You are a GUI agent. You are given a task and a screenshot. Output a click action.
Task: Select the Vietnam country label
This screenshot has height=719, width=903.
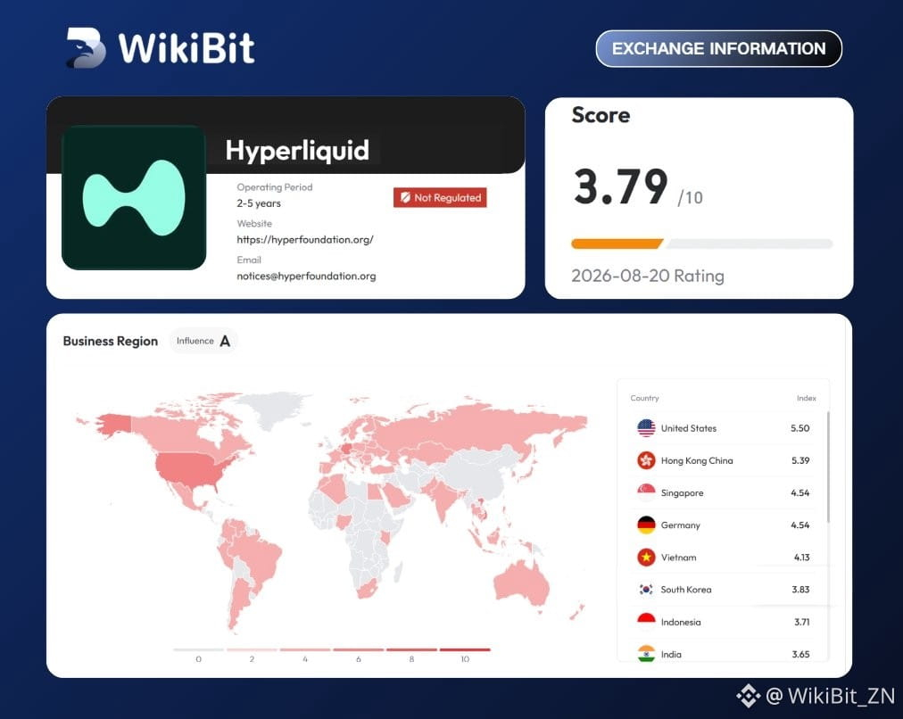coord(678,558)
